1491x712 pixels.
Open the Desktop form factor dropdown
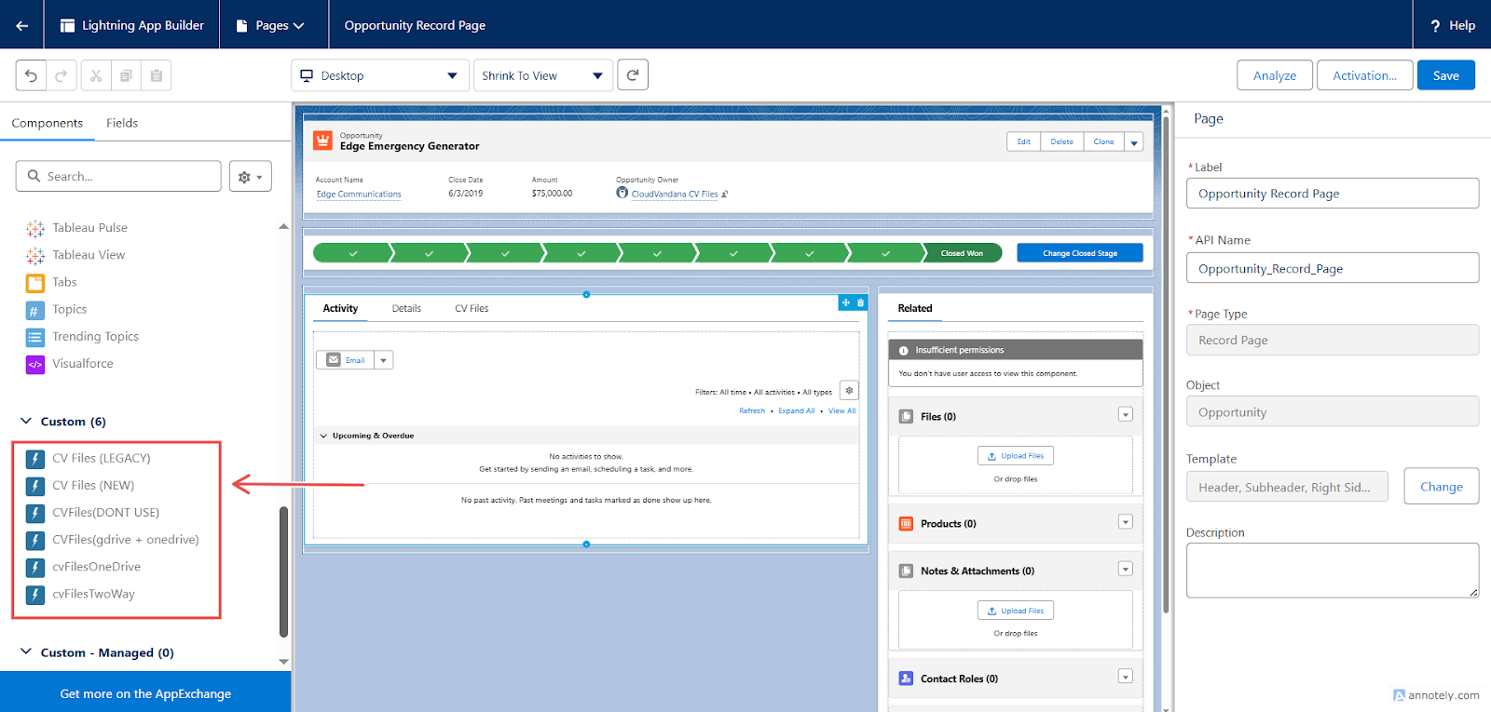tap(379, 75)
